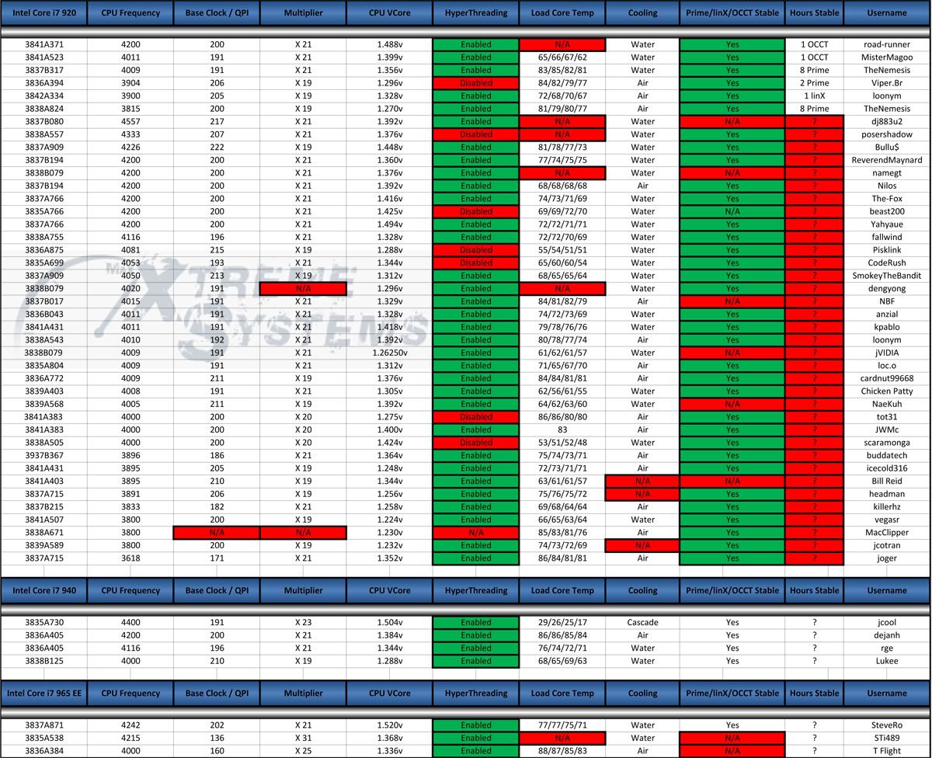Click username 'dj883u2'
The image size is (932, 758).
click(887, 121)
